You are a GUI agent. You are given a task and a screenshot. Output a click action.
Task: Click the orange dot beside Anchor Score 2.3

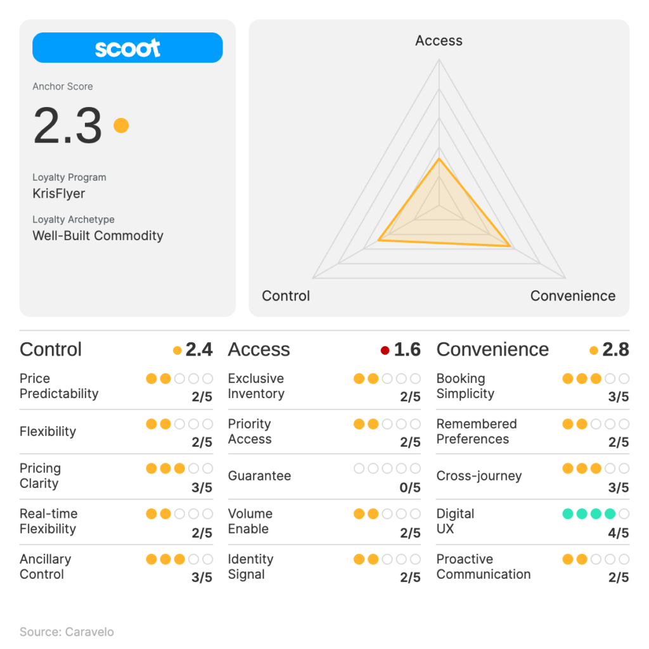click(121, 125)
